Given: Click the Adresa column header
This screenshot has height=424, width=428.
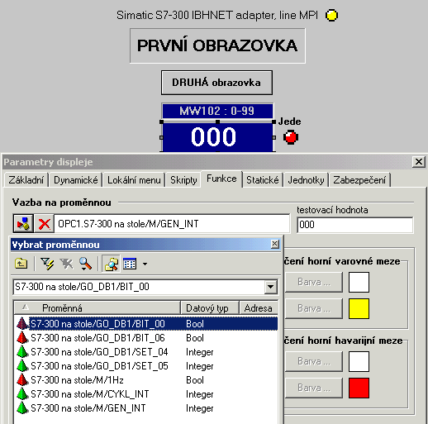Looking at the screenshot, I should (259, 308).
